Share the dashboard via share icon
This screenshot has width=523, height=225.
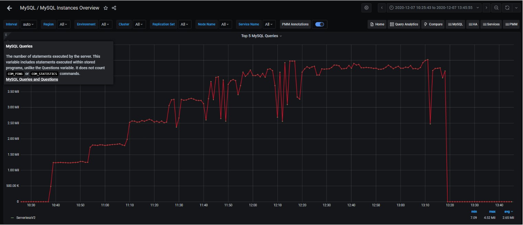(x=114, y=8)
